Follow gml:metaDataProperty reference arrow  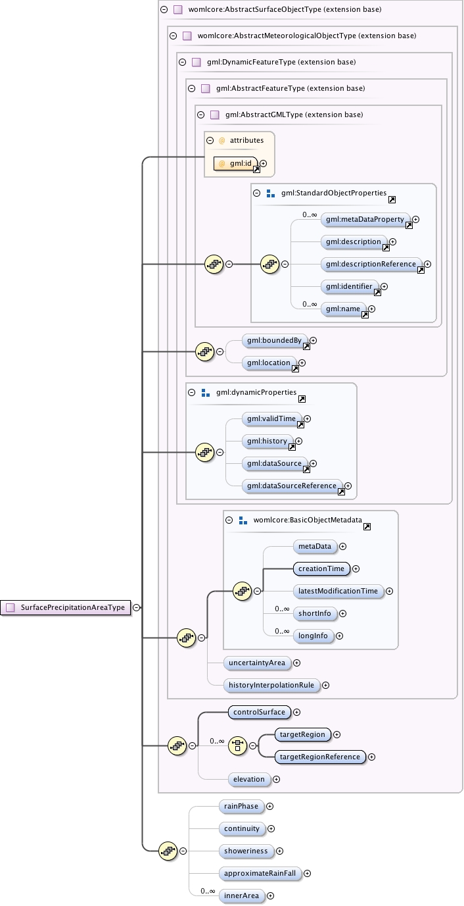click(409, 225)
